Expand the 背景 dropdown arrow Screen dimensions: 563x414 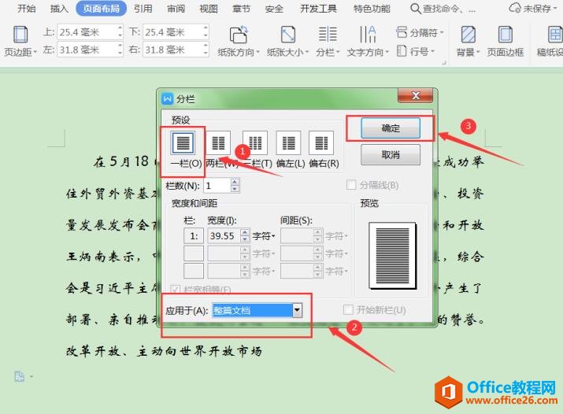click(x=478, y=53)
